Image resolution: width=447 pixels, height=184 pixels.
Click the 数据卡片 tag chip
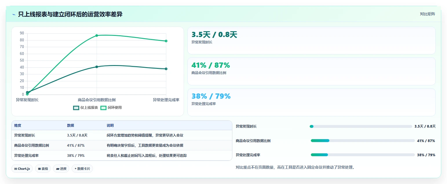tap(82, 169)
